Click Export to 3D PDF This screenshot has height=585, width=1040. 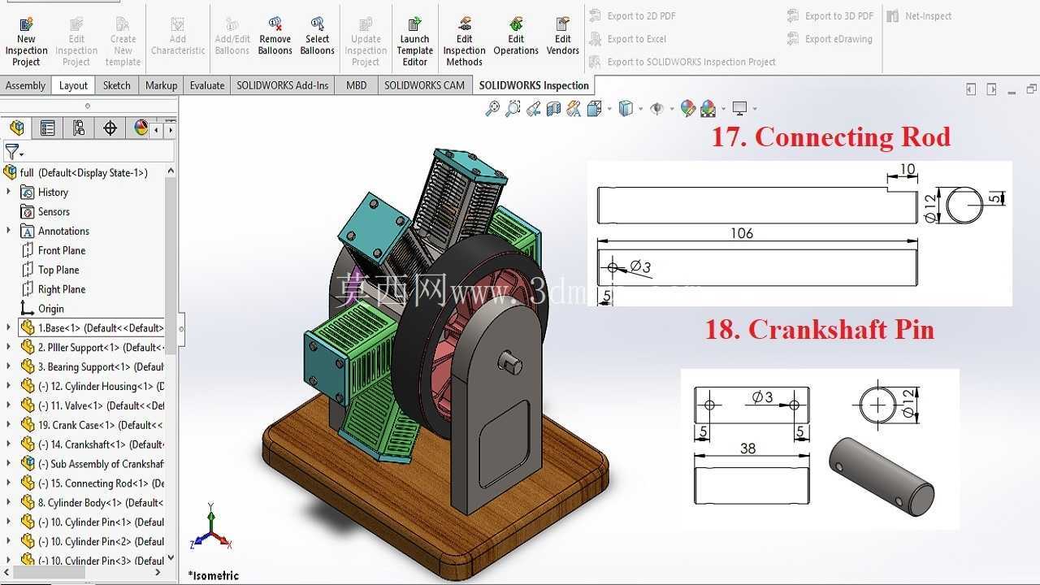830,15
